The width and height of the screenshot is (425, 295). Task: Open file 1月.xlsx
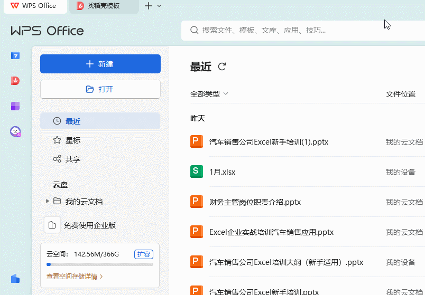(x=222, y=172)
